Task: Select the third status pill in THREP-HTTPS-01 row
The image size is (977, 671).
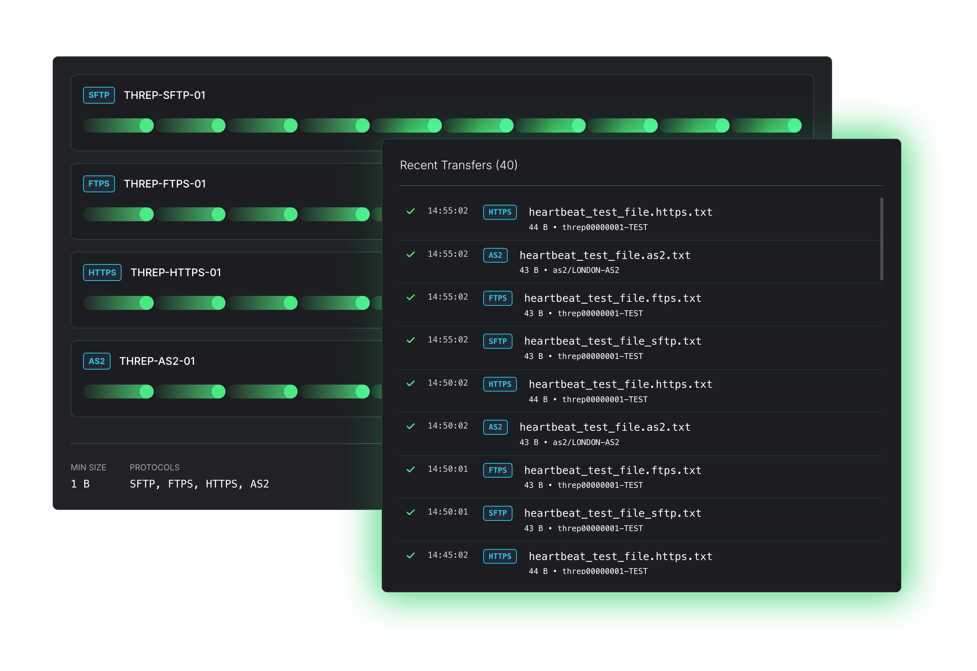Action: [x=262, y=303]
